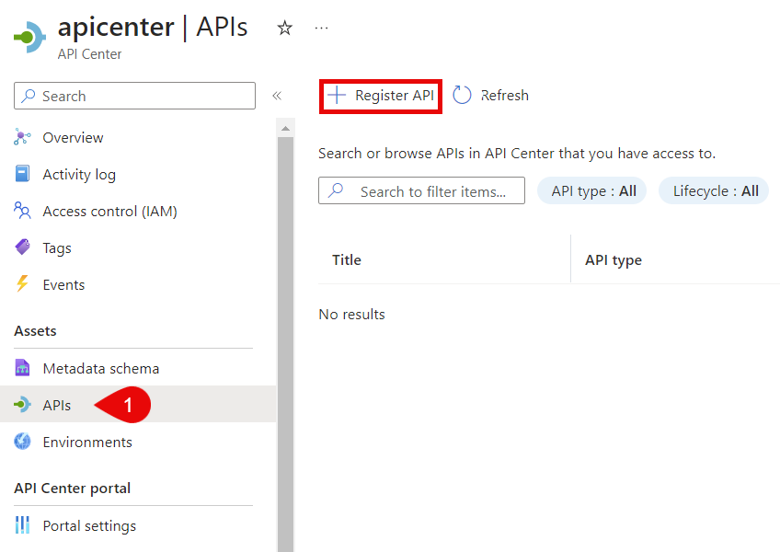
Task: Click the Register API button
Action: 381,96
